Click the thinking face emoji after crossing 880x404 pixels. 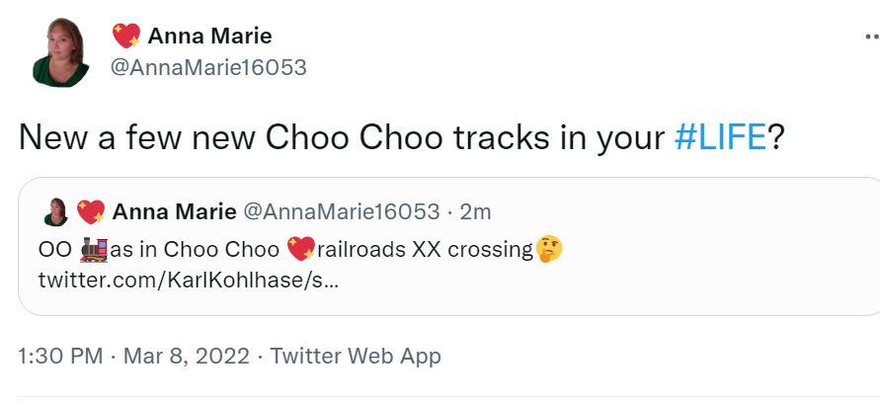pos(549,249)
